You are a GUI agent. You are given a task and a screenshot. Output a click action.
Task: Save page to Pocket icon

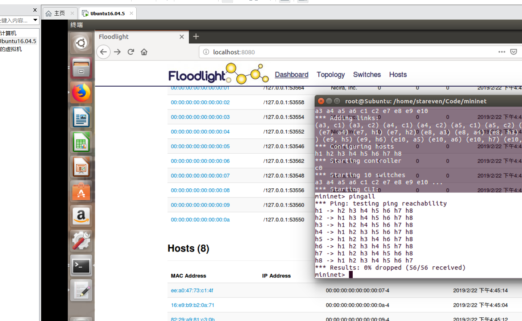pos(514,52)
